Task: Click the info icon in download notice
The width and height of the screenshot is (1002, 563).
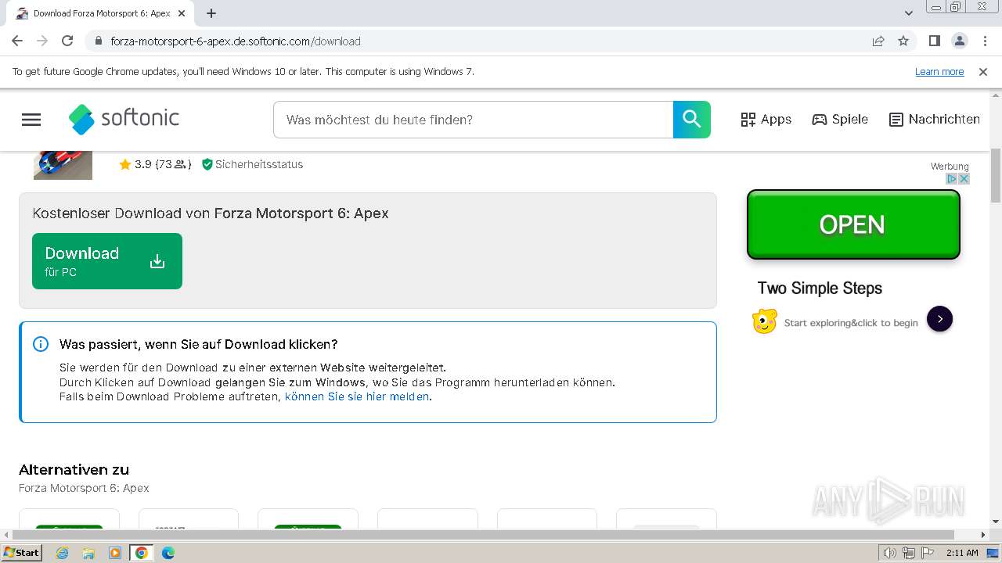Action: 41,344
